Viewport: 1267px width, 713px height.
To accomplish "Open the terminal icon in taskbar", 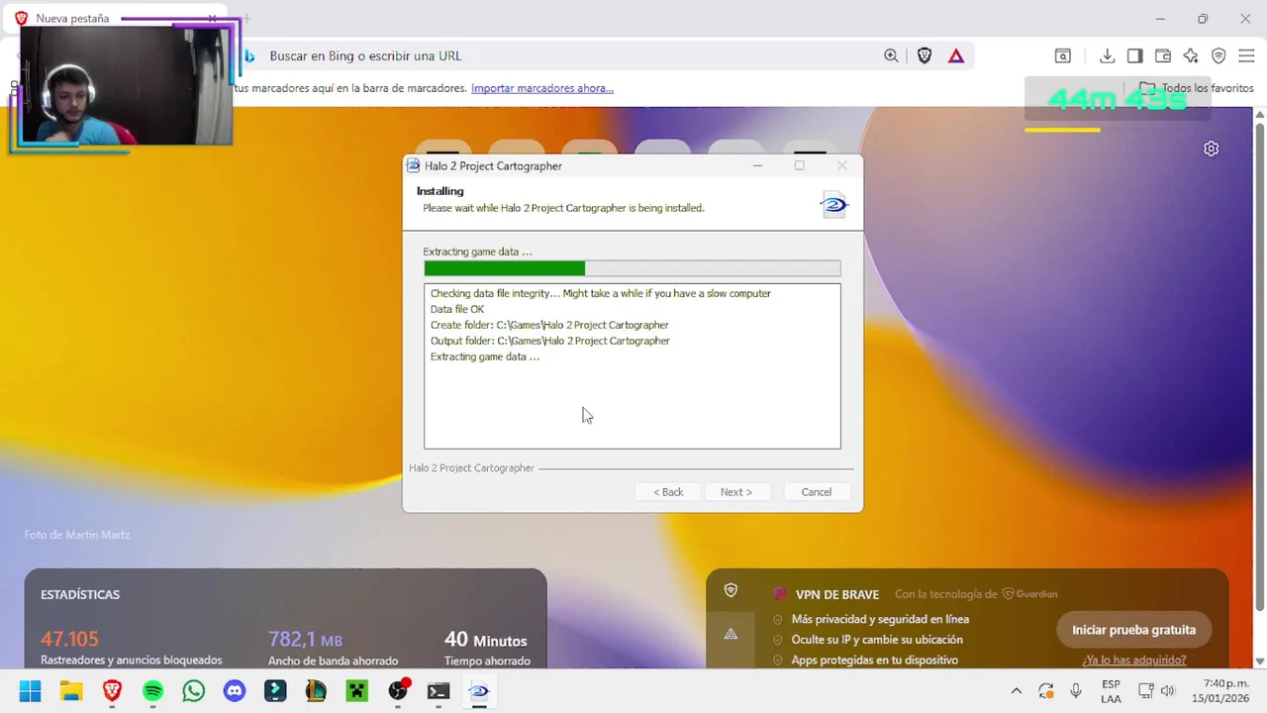I will click(439, 691).
